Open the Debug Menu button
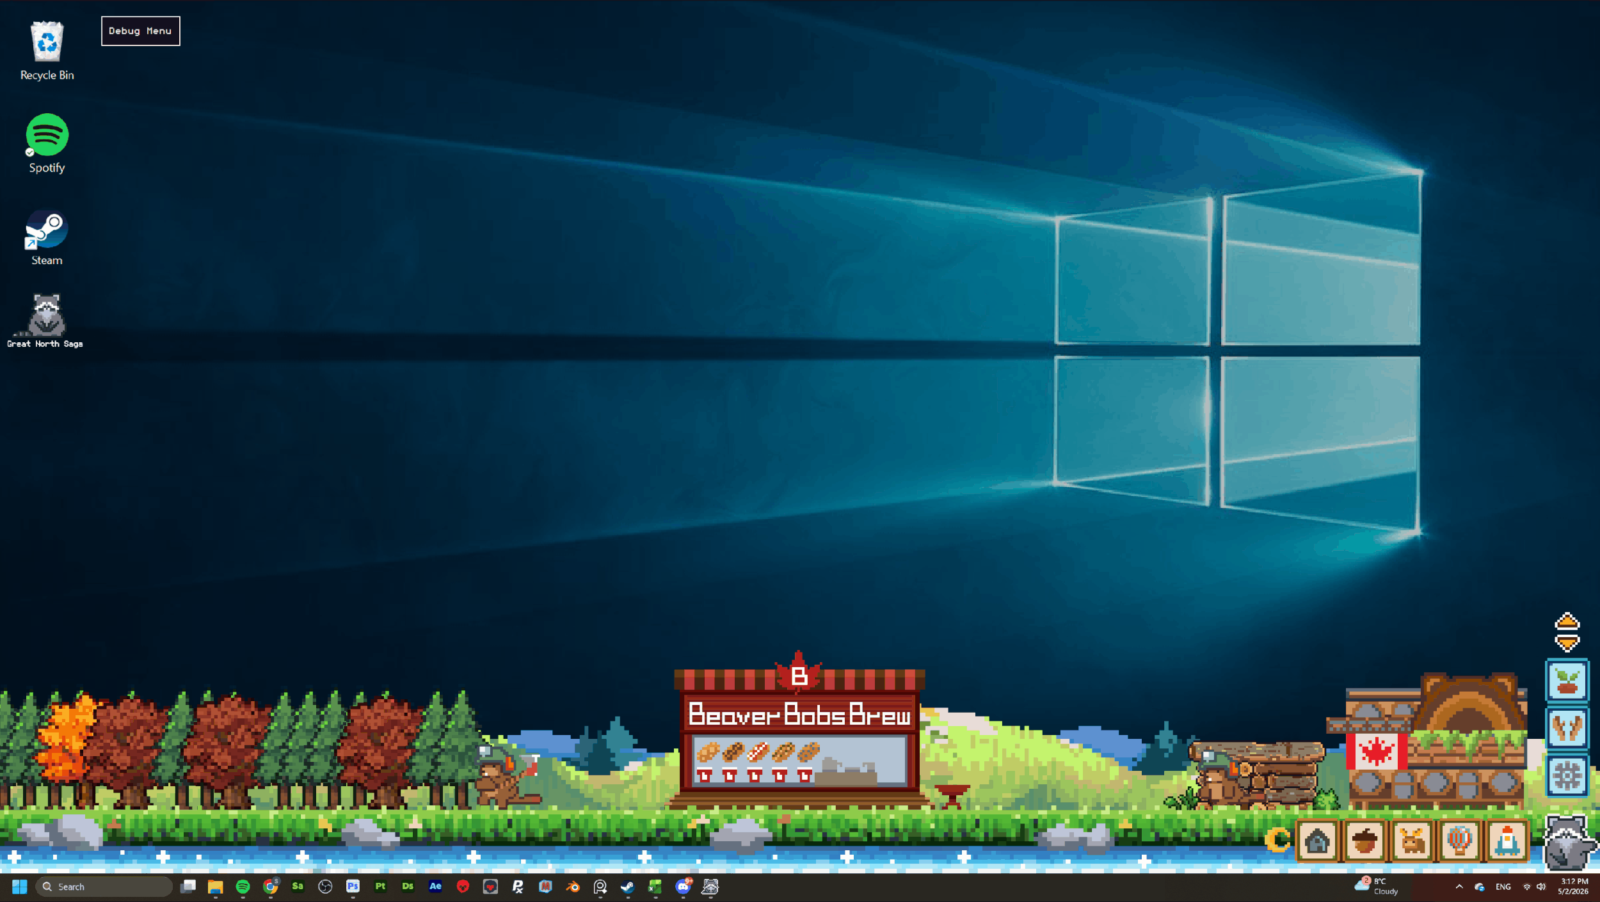 coord(141,31)
